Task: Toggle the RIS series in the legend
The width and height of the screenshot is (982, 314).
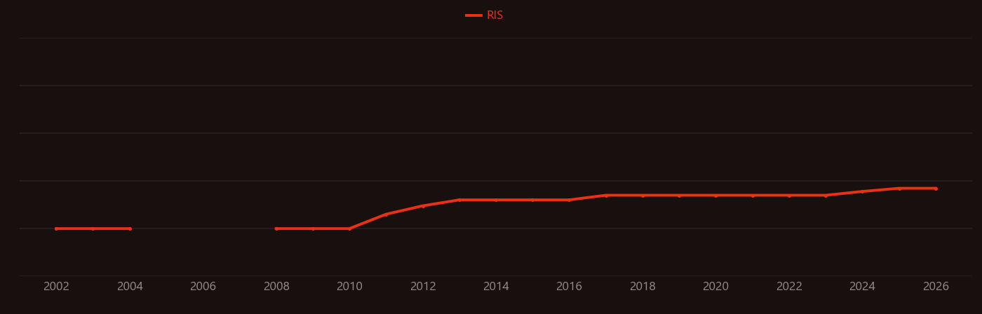Action: point(485,15)
